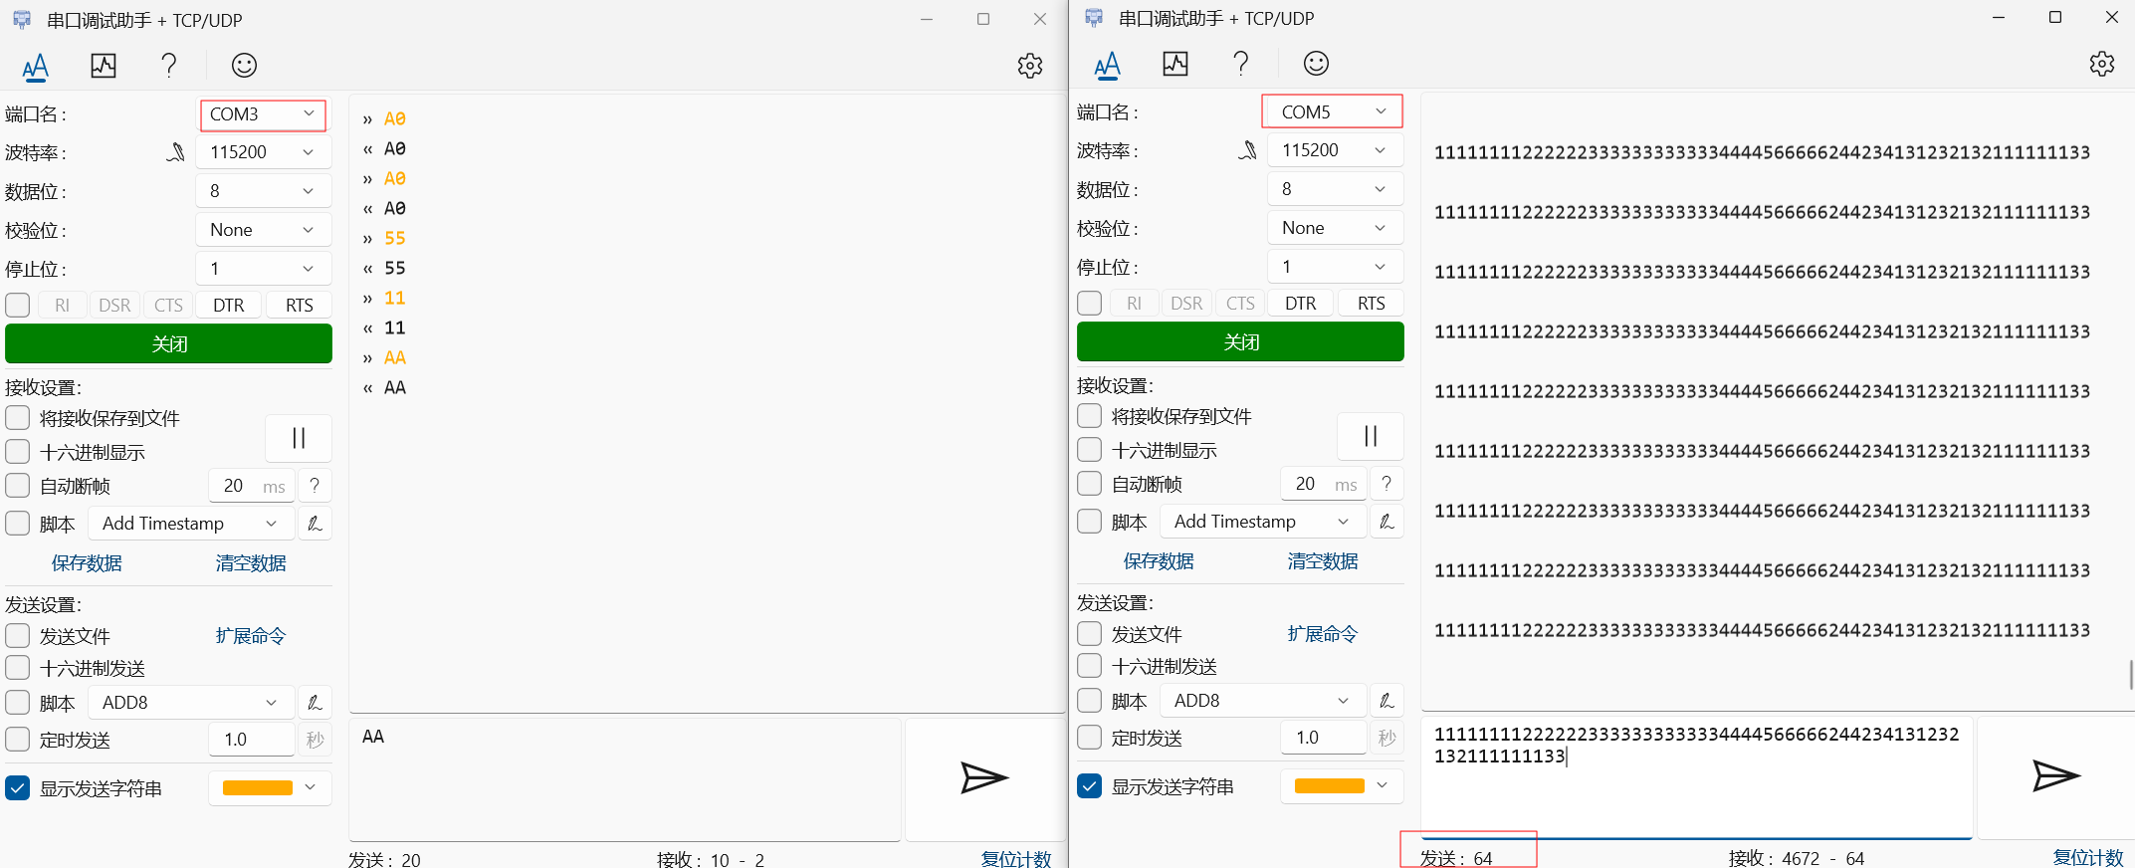This screenshot has width=2135, height=868.
Task: Open sent string color picker in right window
Action: 1342,786
